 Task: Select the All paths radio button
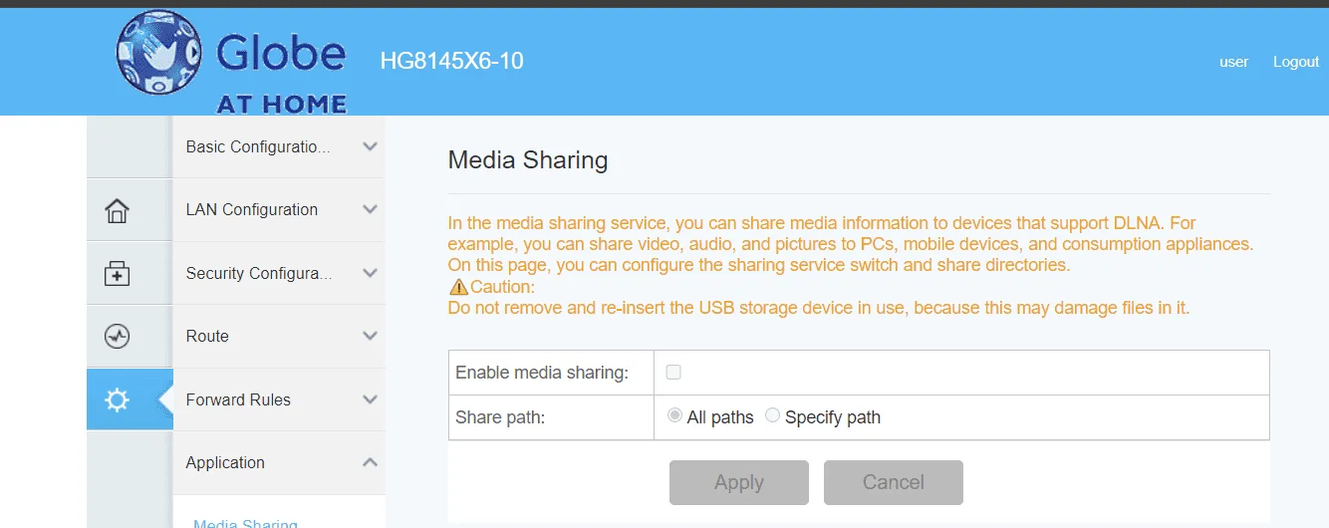pos(674,415)
